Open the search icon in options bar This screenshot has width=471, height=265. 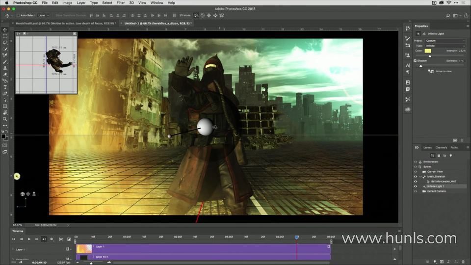point(448,15)
